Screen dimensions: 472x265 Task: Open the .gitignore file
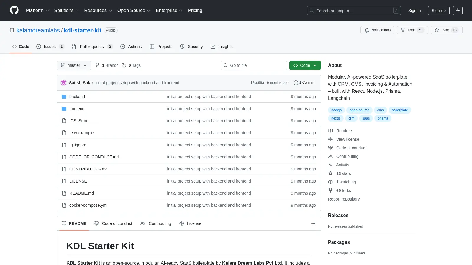tap(78, 145)
